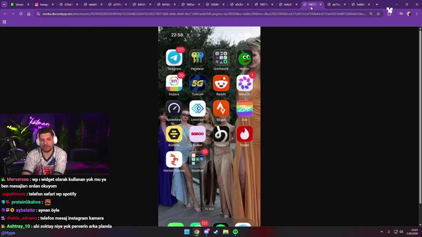Open the Bumble app icon
This screenshot has height=237, width=422.
174,134
